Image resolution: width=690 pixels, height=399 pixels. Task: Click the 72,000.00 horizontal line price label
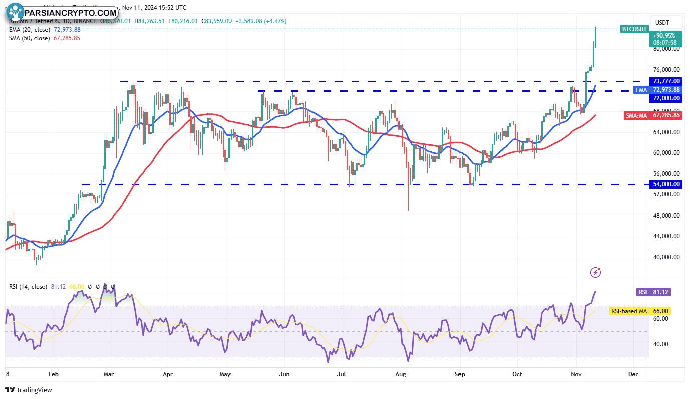(x=666, y=98)
